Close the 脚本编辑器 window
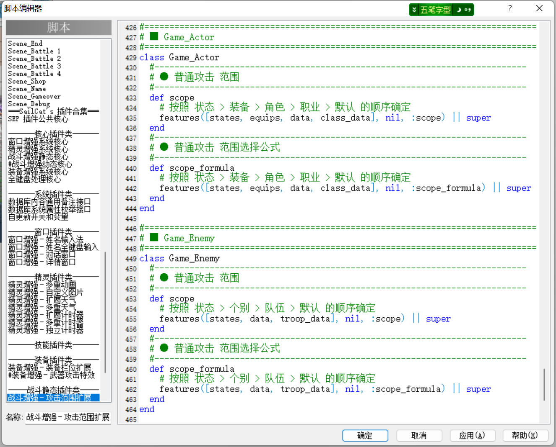 [540, 8]
